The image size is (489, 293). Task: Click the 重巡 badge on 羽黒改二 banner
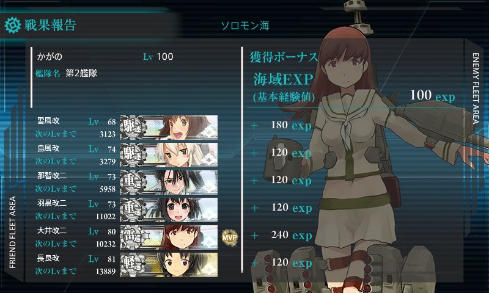point(133,209)
